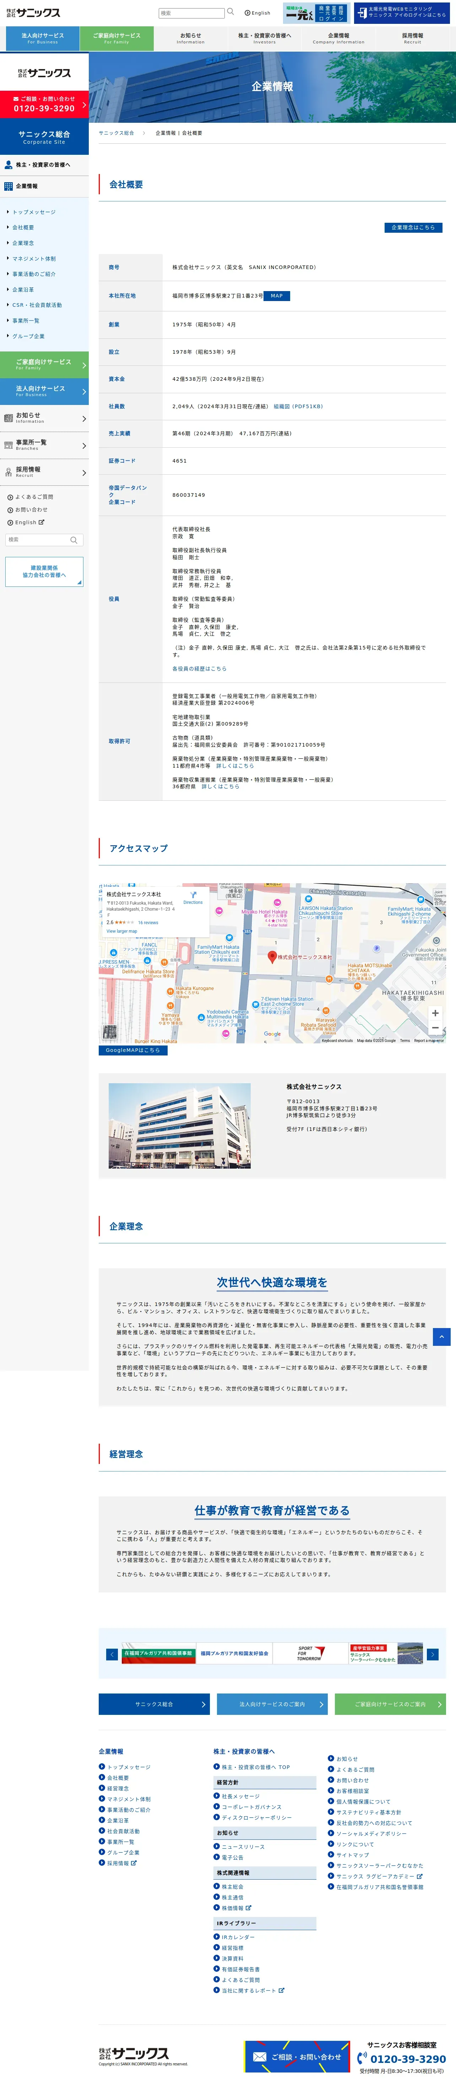The image size is (456, 2091).
Task: Open the solar monitoring eye login banner
Action: coord(401,13)
